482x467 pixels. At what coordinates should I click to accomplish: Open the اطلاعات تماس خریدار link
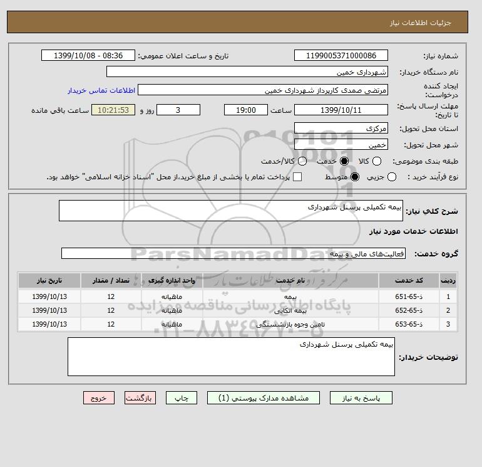point(101,90)
